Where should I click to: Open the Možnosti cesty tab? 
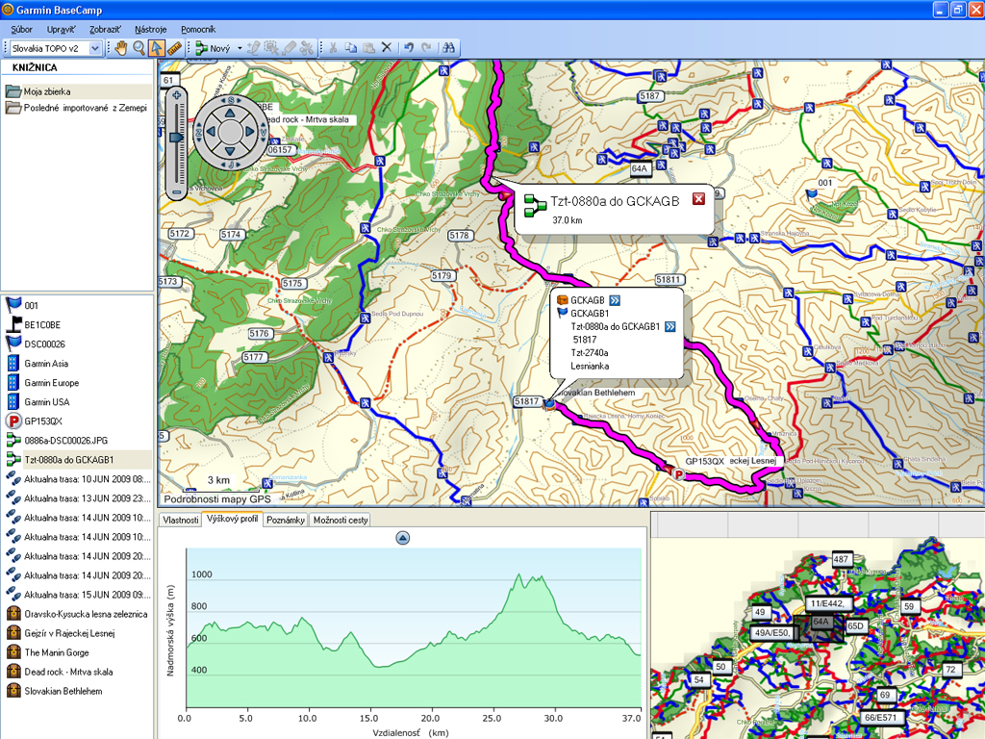(341, 520)
